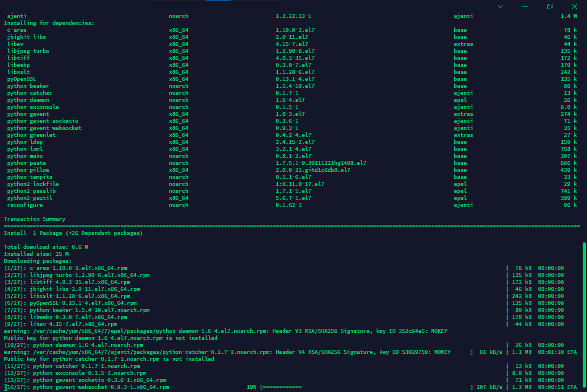Click size "866 k" of python-paste

tap(569, 163)
